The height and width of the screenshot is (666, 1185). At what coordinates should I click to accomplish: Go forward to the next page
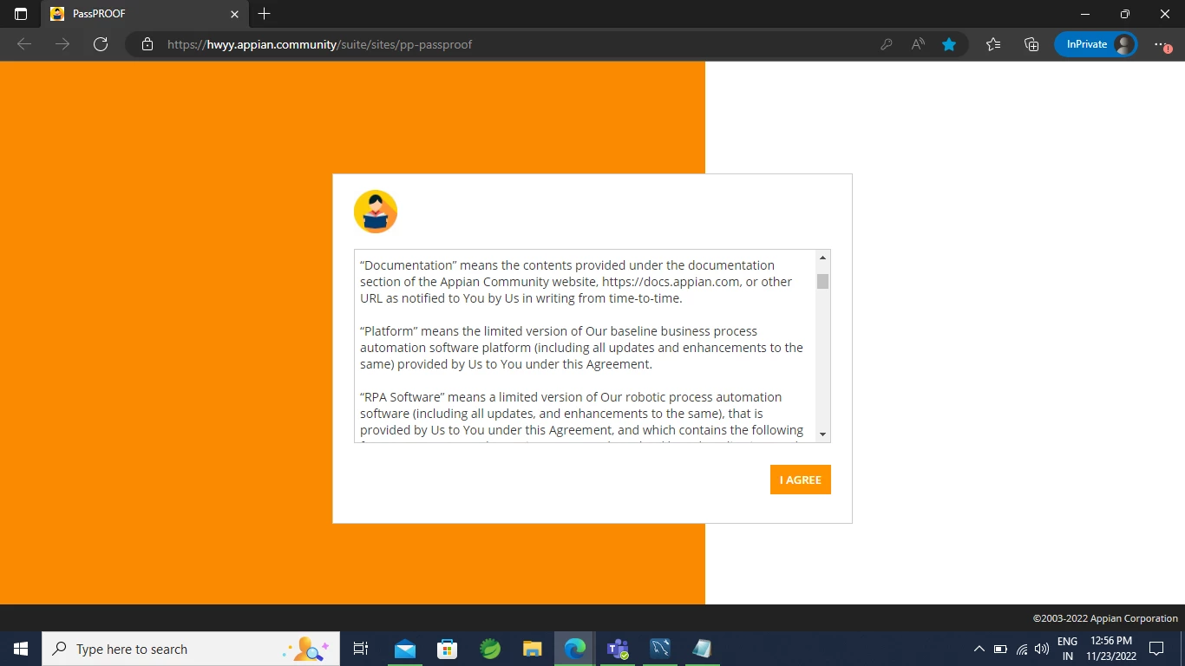click(x=62, y=44)
